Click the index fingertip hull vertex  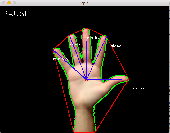pyautogui.click(x=106, y=37)
